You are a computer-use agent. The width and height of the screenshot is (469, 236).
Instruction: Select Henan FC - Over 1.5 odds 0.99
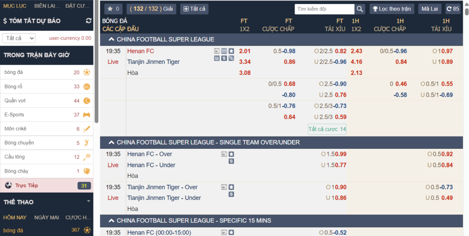pyautogui.click(x=341, y=154)
